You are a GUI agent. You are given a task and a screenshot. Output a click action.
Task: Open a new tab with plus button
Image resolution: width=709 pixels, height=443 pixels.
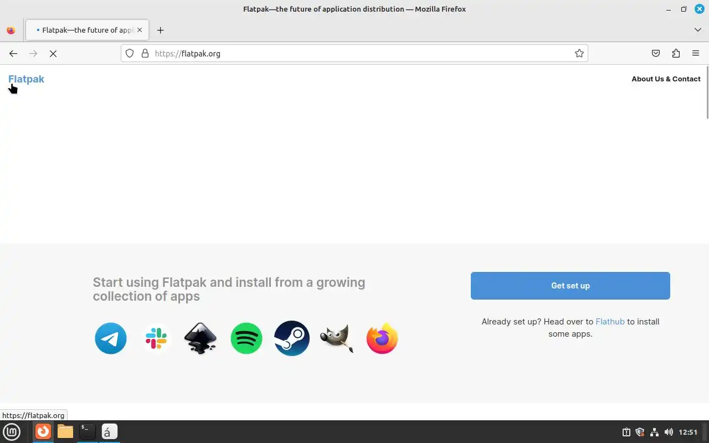pos(160,30)
